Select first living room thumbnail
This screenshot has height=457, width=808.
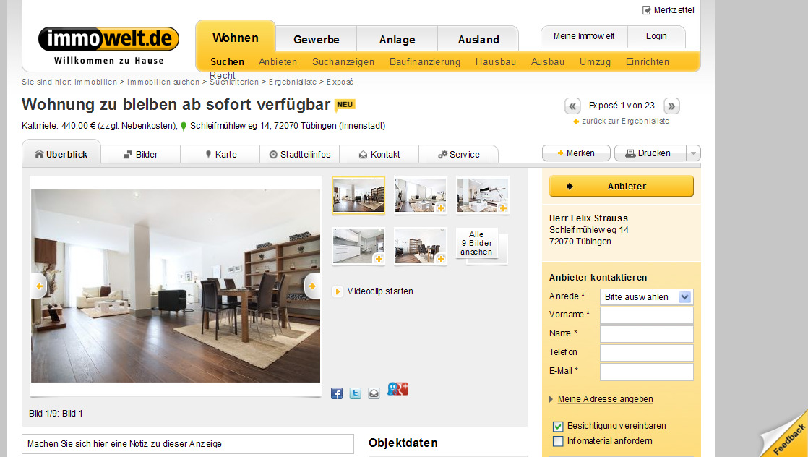coord(358,195)
